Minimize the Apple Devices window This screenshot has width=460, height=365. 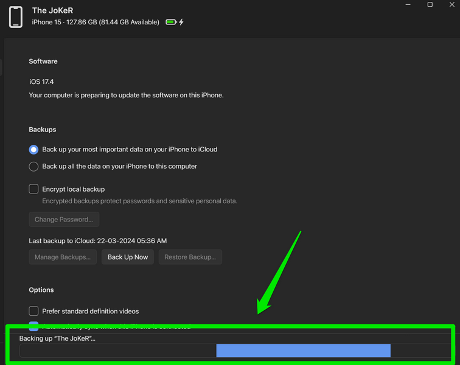coord(407,5)
